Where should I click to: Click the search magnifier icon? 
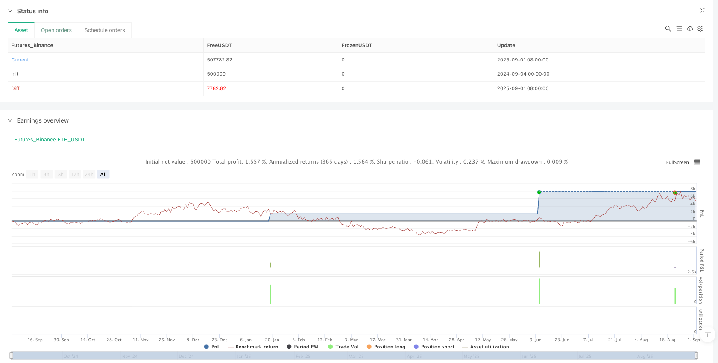coord(668,29)
